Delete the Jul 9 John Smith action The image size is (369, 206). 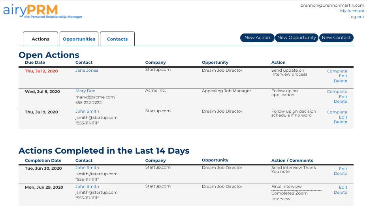coord(340,122)
